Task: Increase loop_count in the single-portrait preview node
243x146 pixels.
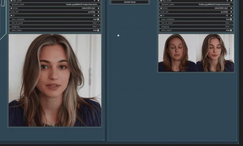Action: pos(99,1)
